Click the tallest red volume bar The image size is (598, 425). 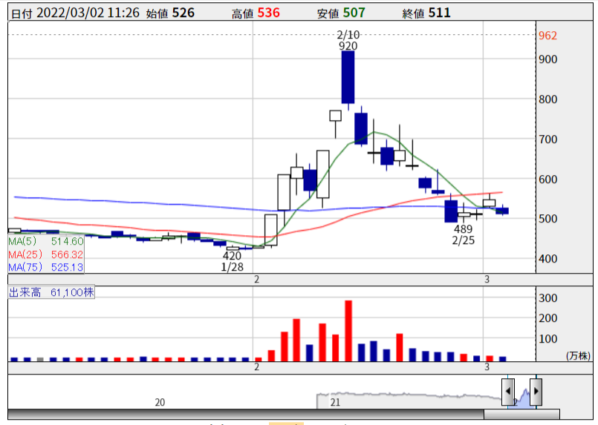point(348,331)
